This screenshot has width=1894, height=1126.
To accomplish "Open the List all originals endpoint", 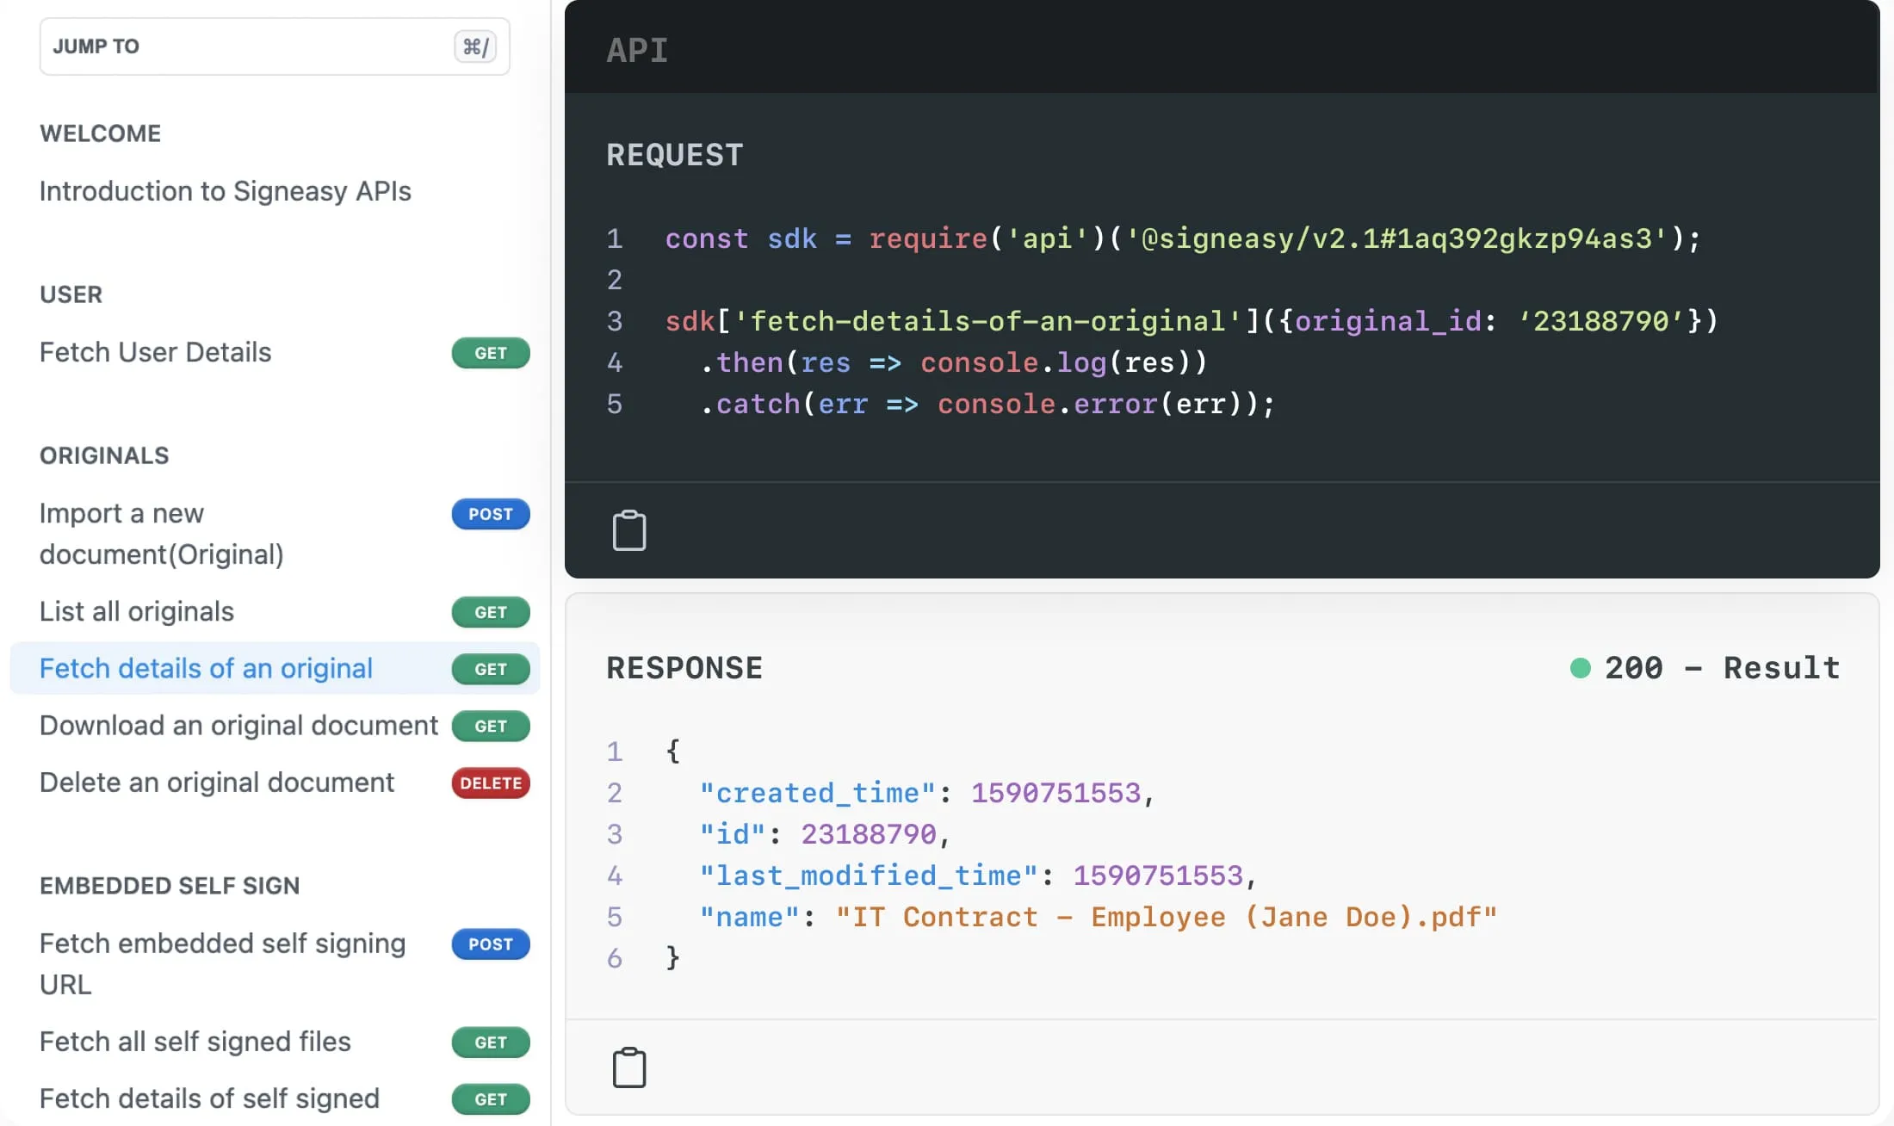I will pos(136,611).
